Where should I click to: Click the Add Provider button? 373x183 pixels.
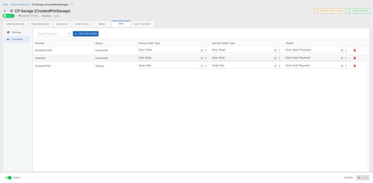pos(86,34)
